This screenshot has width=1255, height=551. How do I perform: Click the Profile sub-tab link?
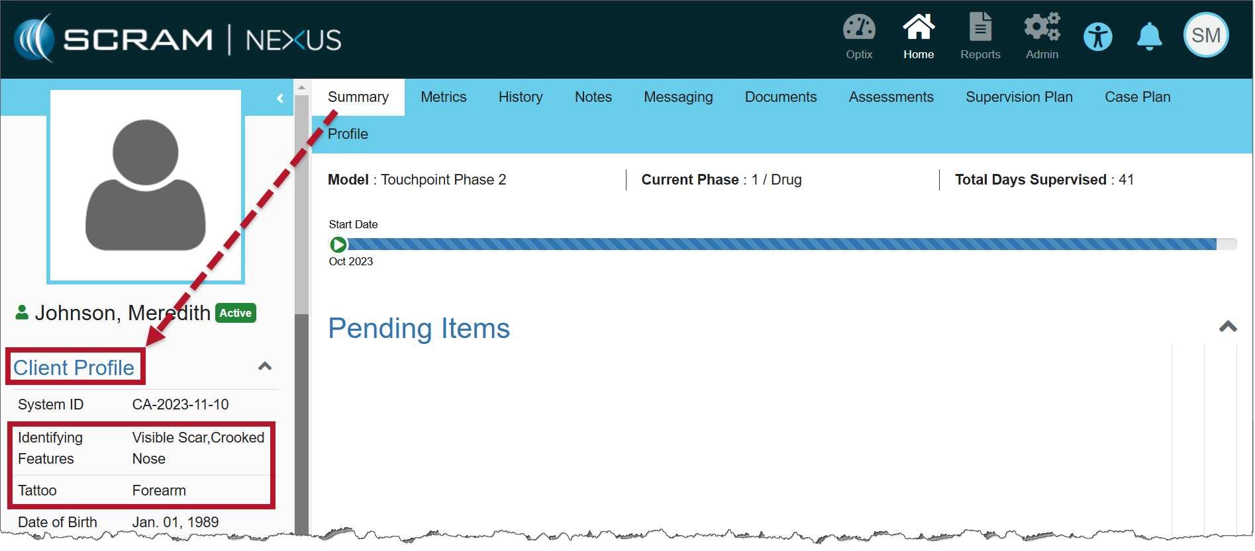pyautogui.click(x=348, y=134)
